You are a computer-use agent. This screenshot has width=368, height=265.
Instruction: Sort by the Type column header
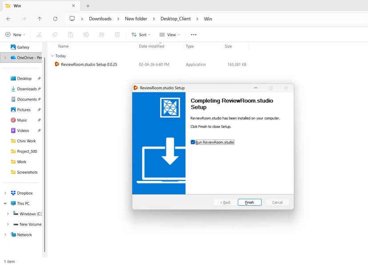click(x=190, y=46)
